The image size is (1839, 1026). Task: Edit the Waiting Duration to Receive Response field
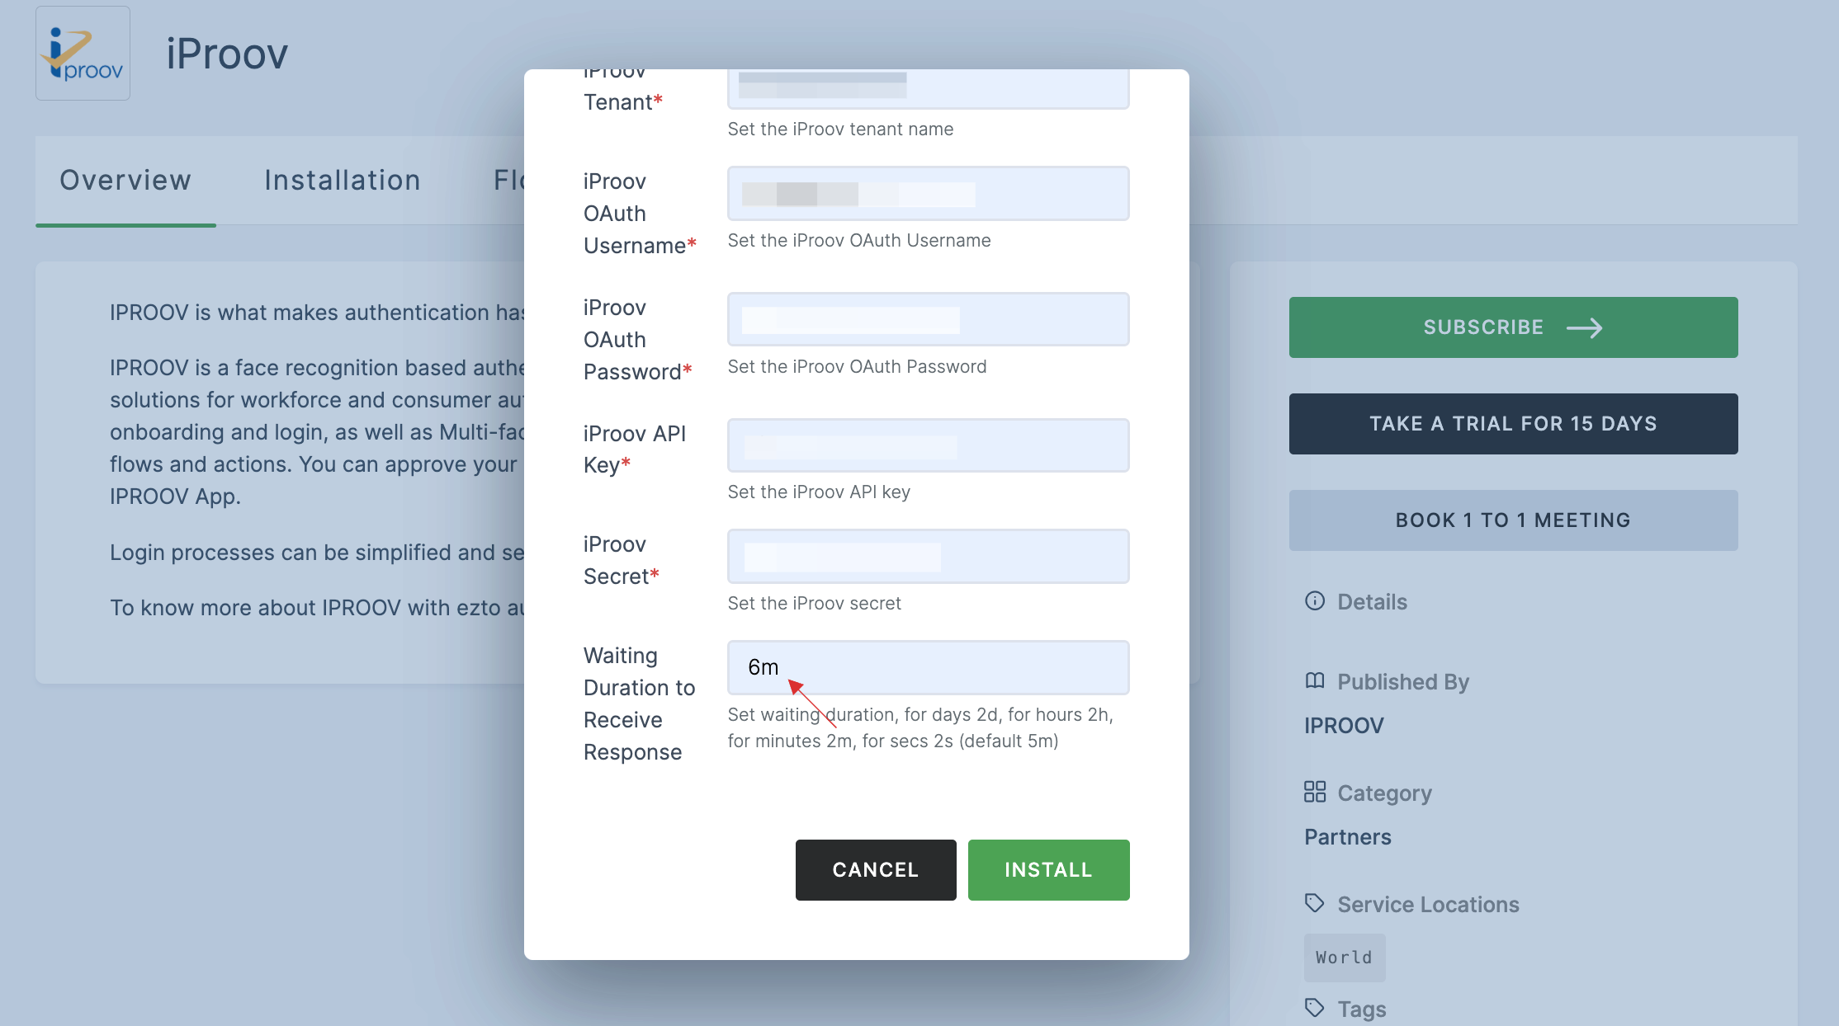coord(927,666)
